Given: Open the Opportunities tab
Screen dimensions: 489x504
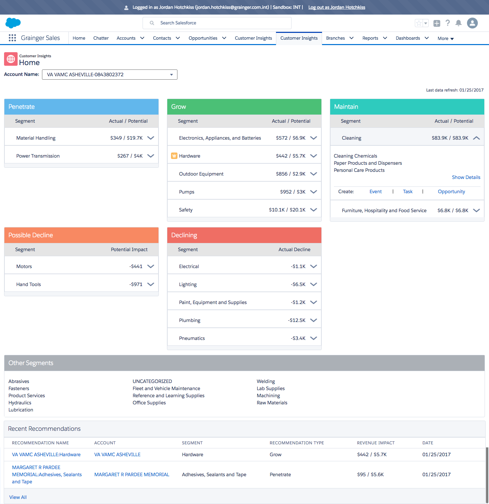Looking at the screenshot, I should 203,38.
